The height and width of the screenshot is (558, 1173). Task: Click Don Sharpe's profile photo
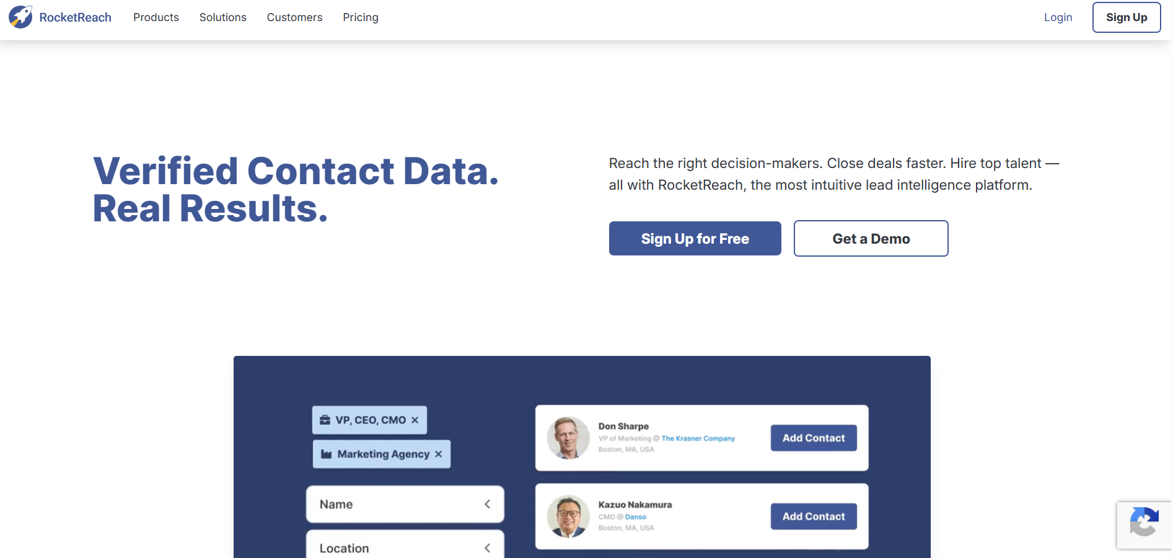pos(568,438)
